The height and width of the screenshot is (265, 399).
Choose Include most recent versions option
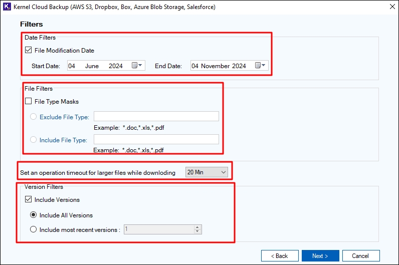(34, 229)
